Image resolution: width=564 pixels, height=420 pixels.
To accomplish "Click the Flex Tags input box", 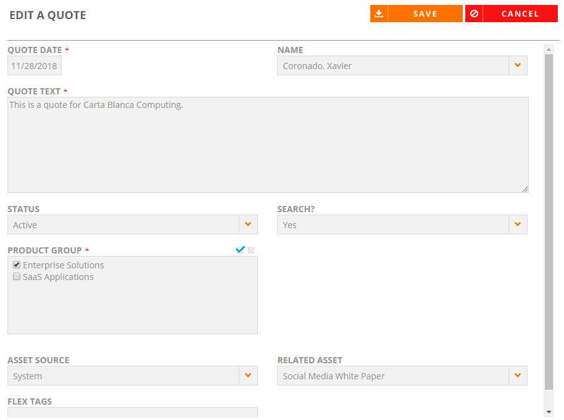I will point(133,413).
